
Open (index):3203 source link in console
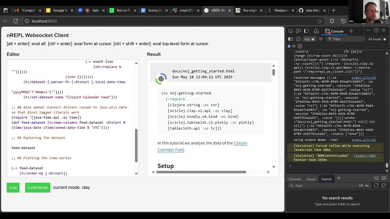[x=364, y=156]
